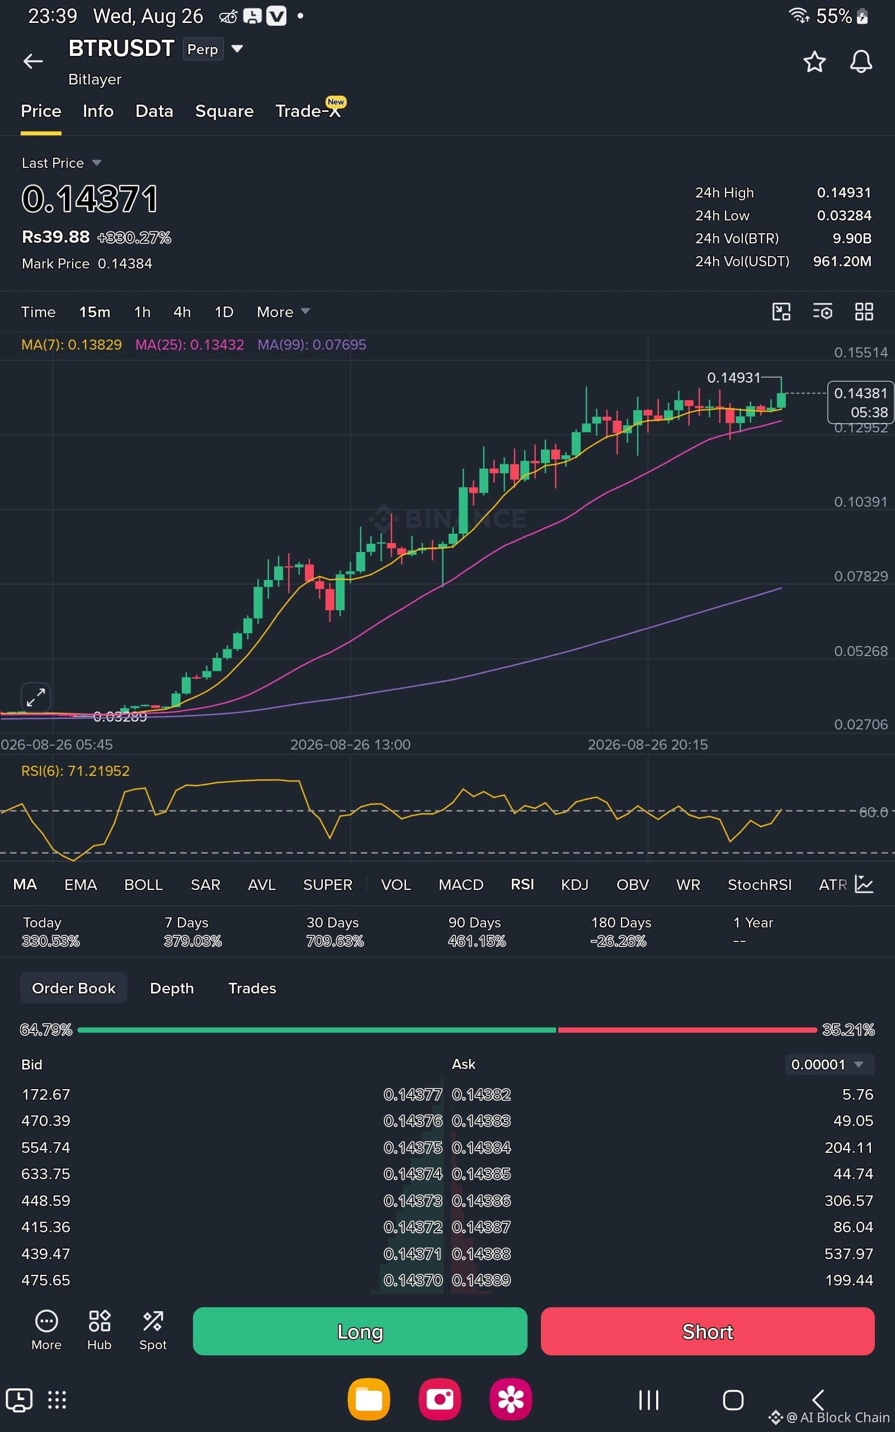Open the chart indicator settings icon
The width and height of the screenshot is (895, 1432).
click(x=822, y=312)
